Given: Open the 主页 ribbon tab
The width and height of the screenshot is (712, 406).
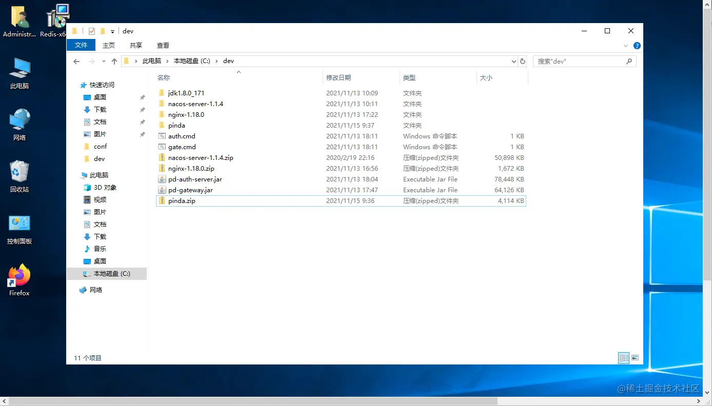Looking at the screenshot, I should click(109, 46).
